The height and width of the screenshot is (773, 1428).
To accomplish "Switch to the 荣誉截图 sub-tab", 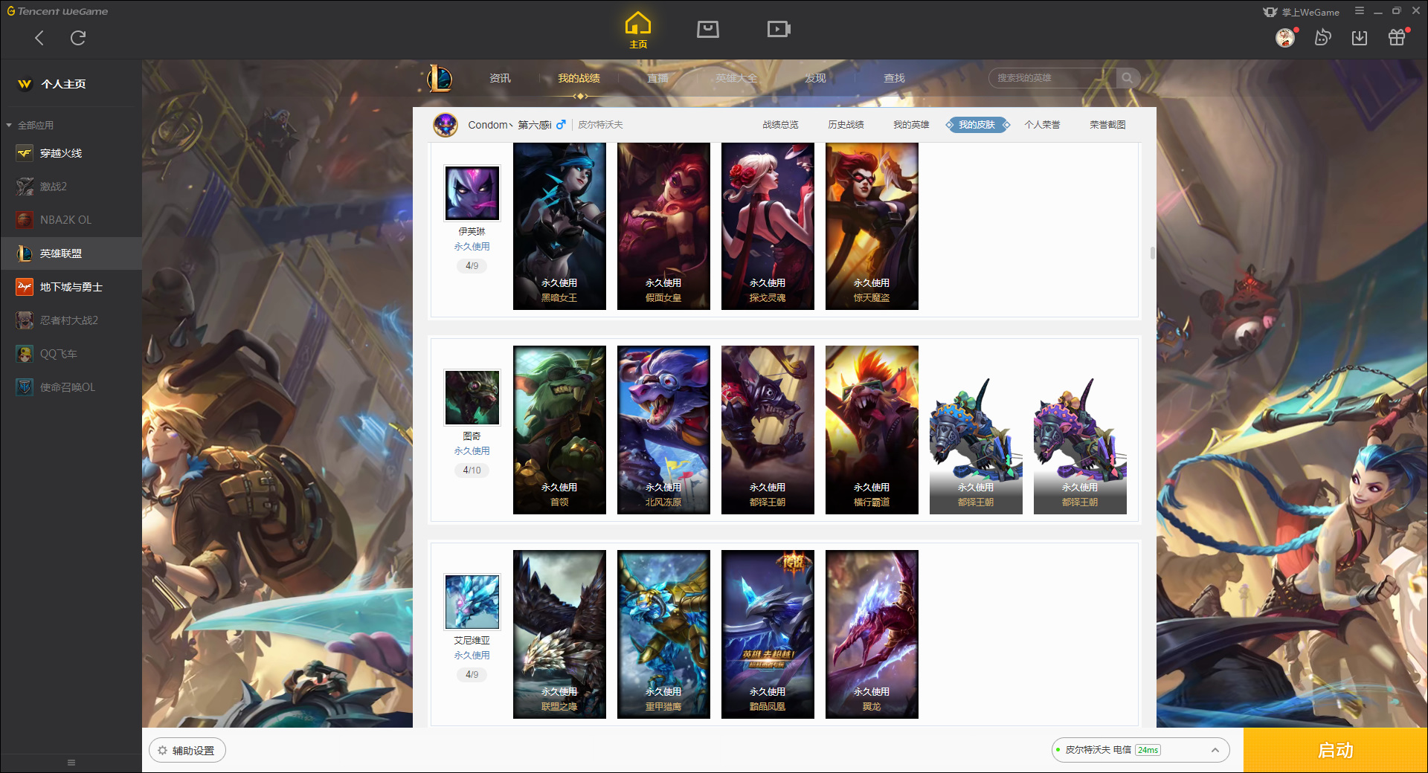I will pos(1107,125).
